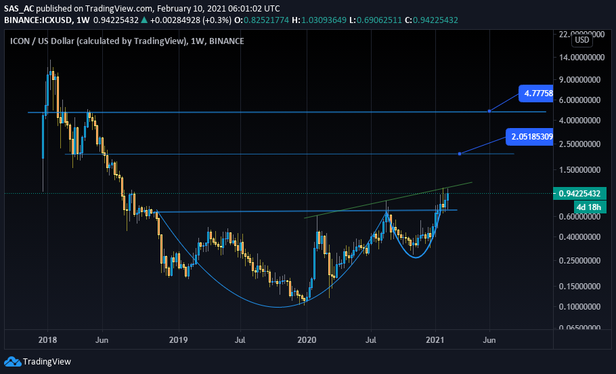Click the USD currency button
The width and height of the screenshot is (616, 374).
pos(582,40)
